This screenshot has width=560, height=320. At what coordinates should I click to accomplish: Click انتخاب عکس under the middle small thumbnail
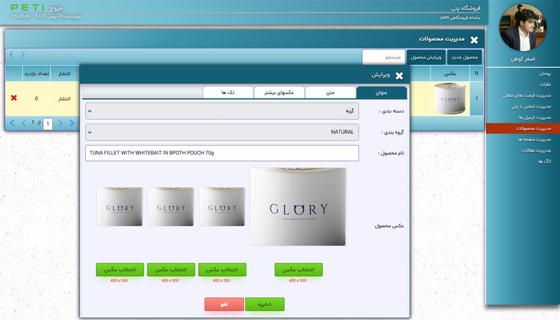(171, 270)
